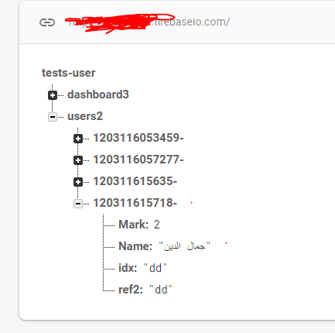Collapse the users2 node

pyautogui.click(x=53, y=117)
